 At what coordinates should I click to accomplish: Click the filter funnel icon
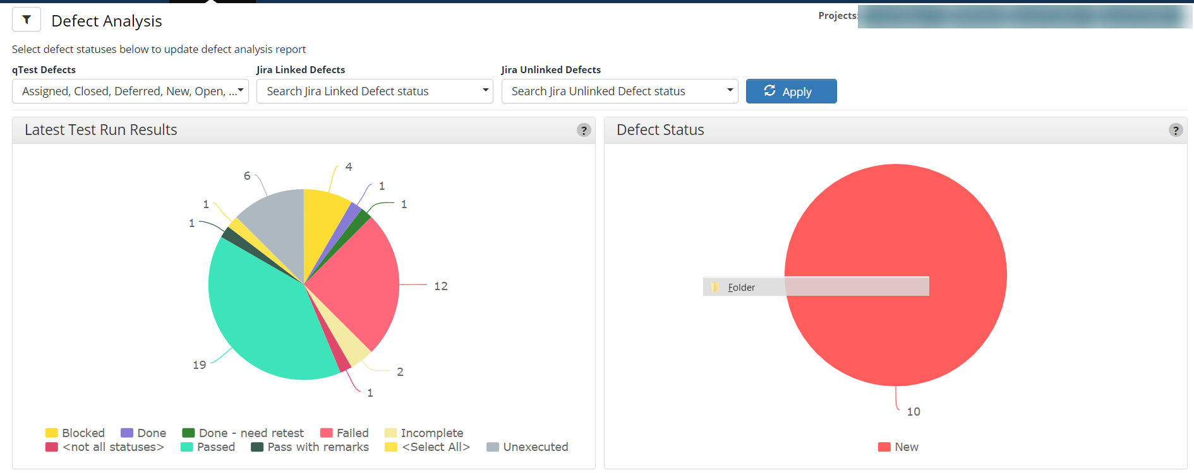[27, 20]
